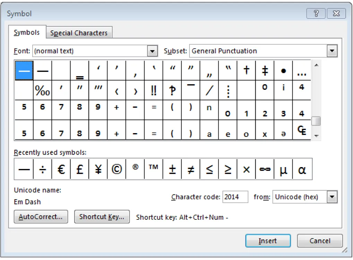Select the per mille symbol in the grid

pyautogui.click(x=42, y=90)
